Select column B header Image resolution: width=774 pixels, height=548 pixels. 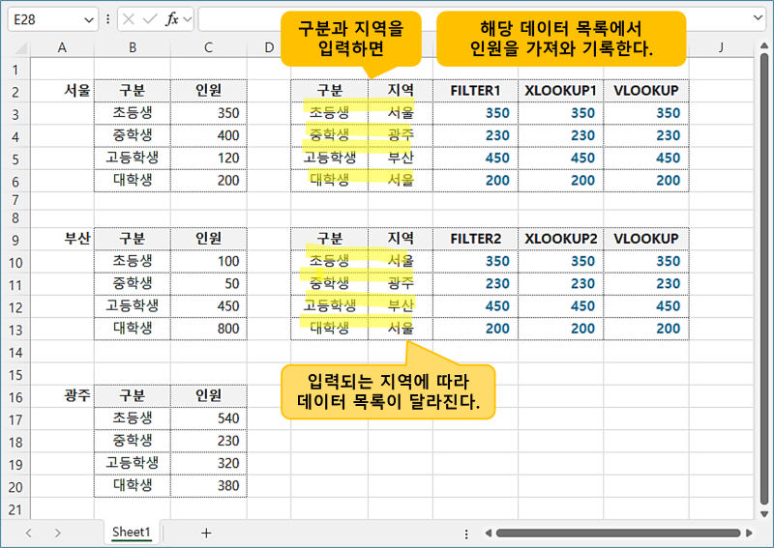point(132,47)
